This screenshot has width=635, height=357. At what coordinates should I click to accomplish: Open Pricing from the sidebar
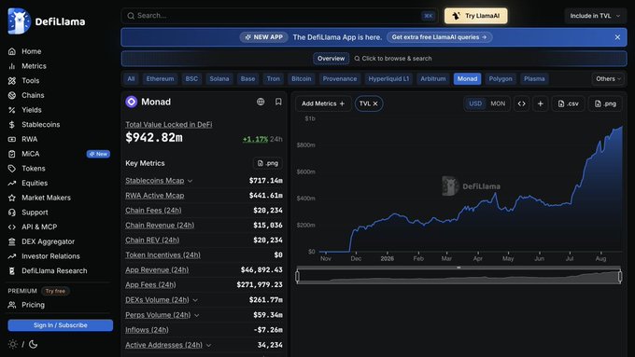pyautogui.click(x=33, y=305)
